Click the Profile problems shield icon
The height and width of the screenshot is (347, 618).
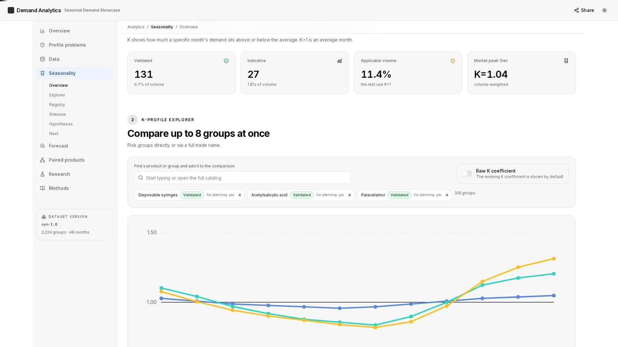click(x=42, y=45)
